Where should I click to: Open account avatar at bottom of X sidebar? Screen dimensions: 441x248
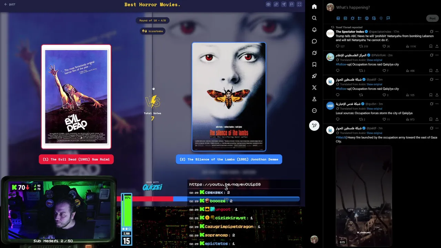[x=314, y=239]
